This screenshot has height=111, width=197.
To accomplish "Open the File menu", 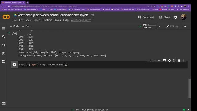I will [15, 20].
